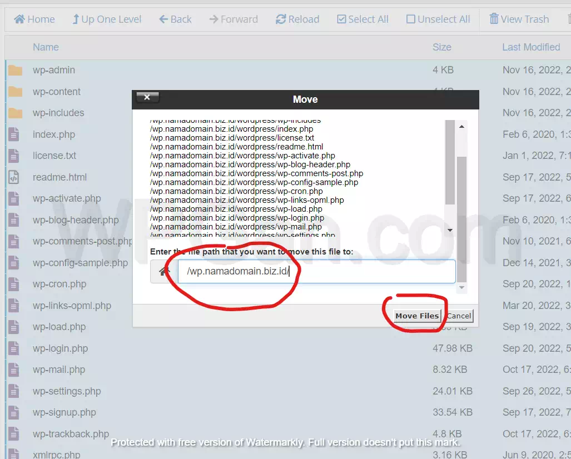Click /wordpress/license.txt path in dialog list
The height and width of the screenshot is (459, 571).
(232, 138)
